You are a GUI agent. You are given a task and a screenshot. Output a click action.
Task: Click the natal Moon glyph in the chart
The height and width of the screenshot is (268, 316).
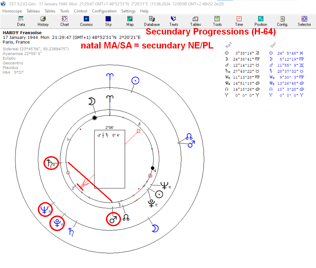[x=92, y=101]
